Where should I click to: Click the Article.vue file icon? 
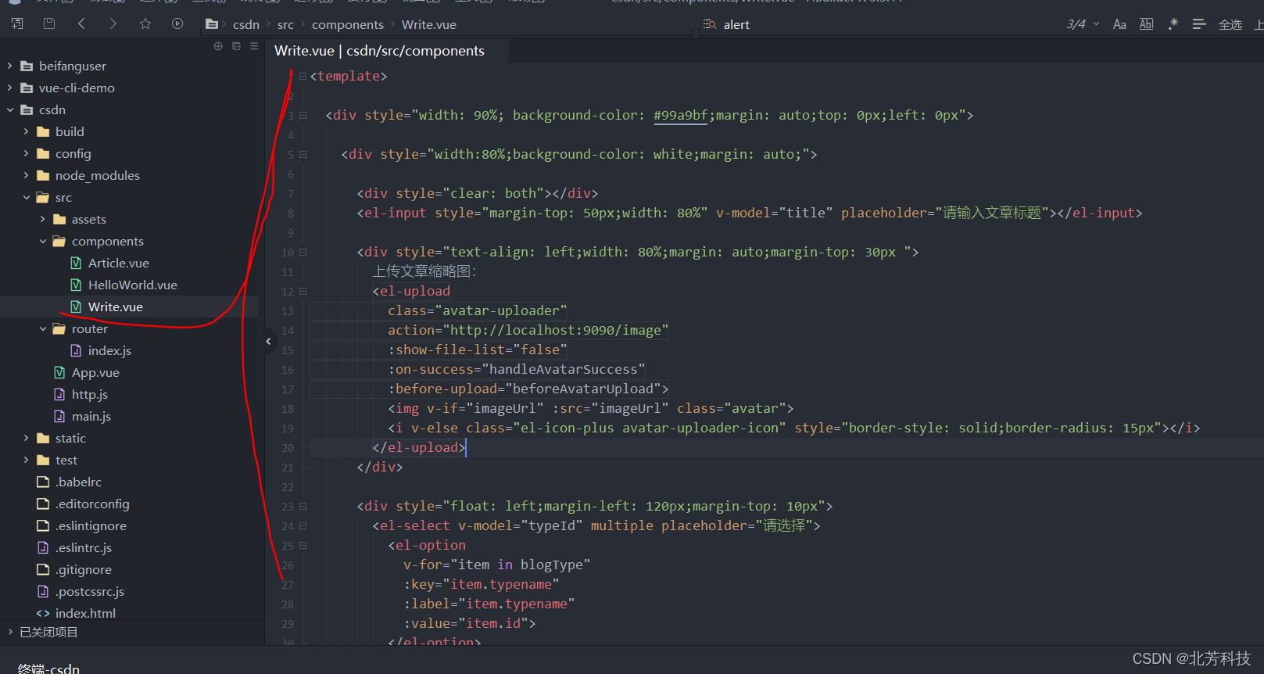(76, 263)
